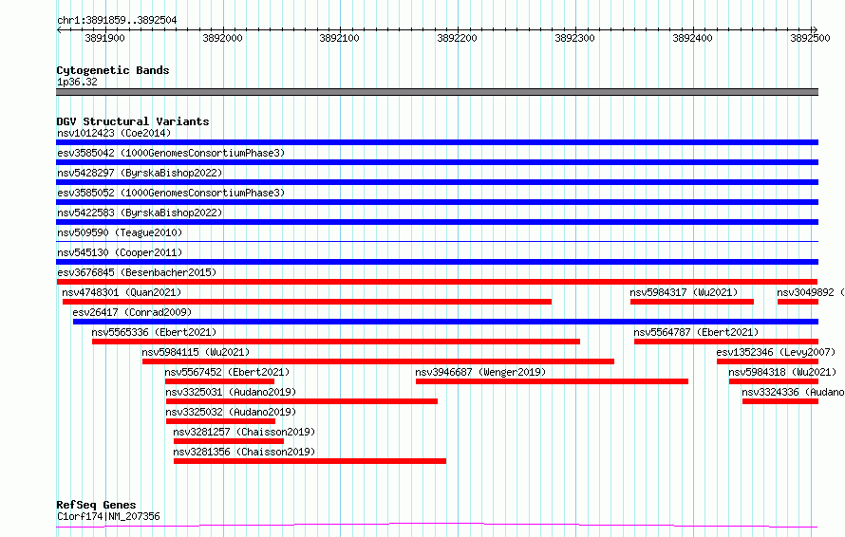Click the thin blue line under nsv509590

tap(437, 241)
